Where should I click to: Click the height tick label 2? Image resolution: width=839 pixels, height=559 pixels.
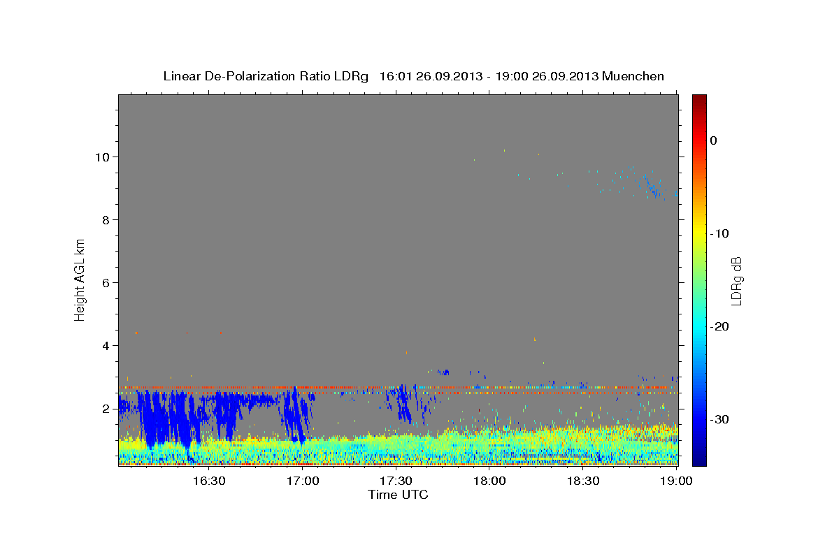tap(106, 409)
